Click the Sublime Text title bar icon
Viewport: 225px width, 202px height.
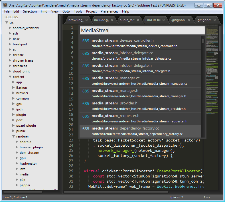point(5,5)
